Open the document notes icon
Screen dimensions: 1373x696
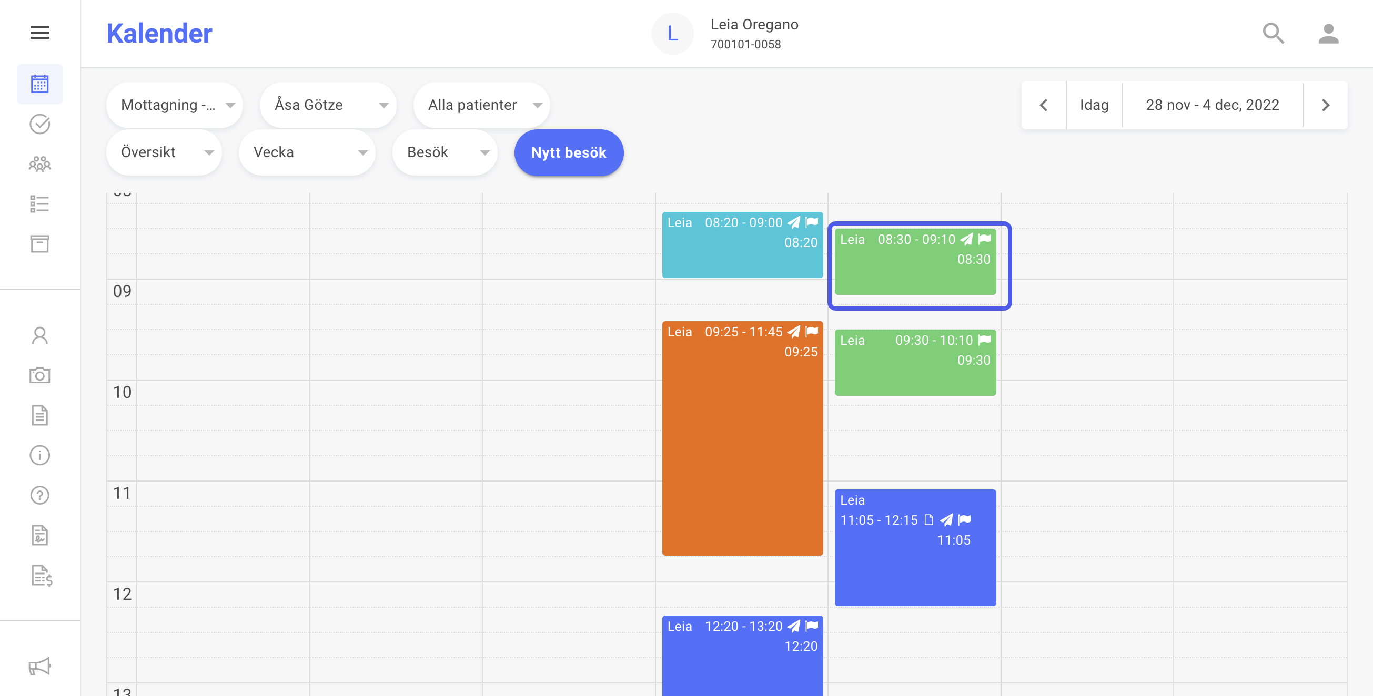click(x=40, y=415)
